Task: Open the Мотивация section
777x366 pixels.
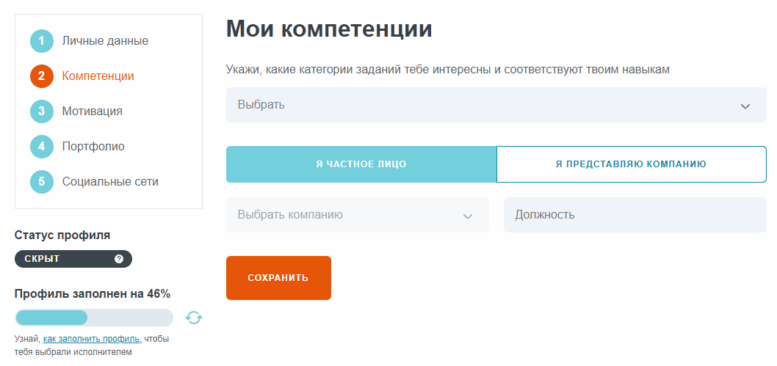Action: point(93,111)
